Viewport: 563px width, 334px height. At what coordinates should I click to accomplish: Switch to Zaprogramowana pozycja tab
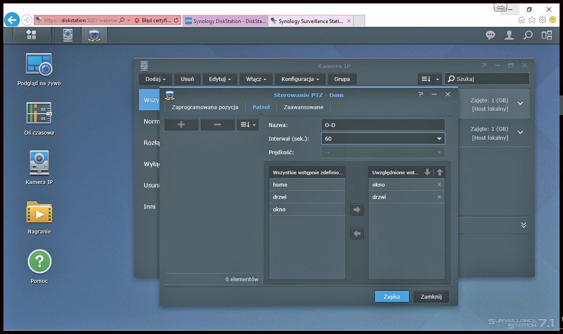[x=205, y=107]
